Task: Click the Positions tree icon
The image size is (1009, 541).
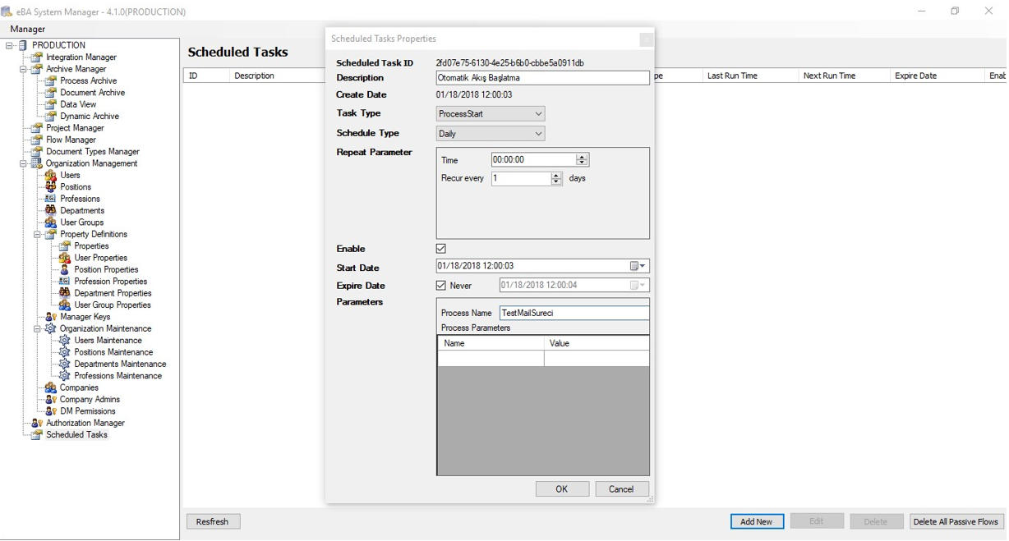Action: coord(51,187)
